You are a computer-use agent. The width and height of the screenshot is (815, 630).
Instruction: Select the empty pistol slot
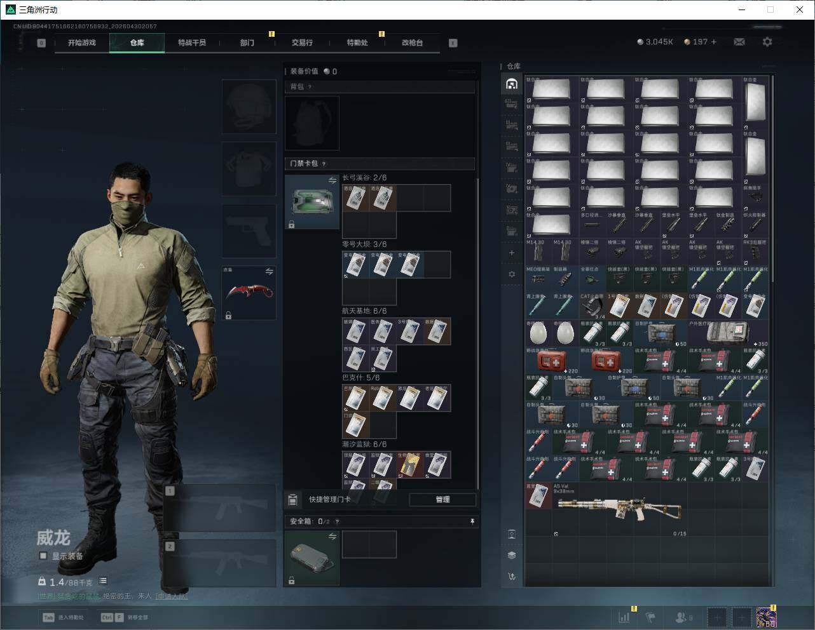tap(249, 231)
